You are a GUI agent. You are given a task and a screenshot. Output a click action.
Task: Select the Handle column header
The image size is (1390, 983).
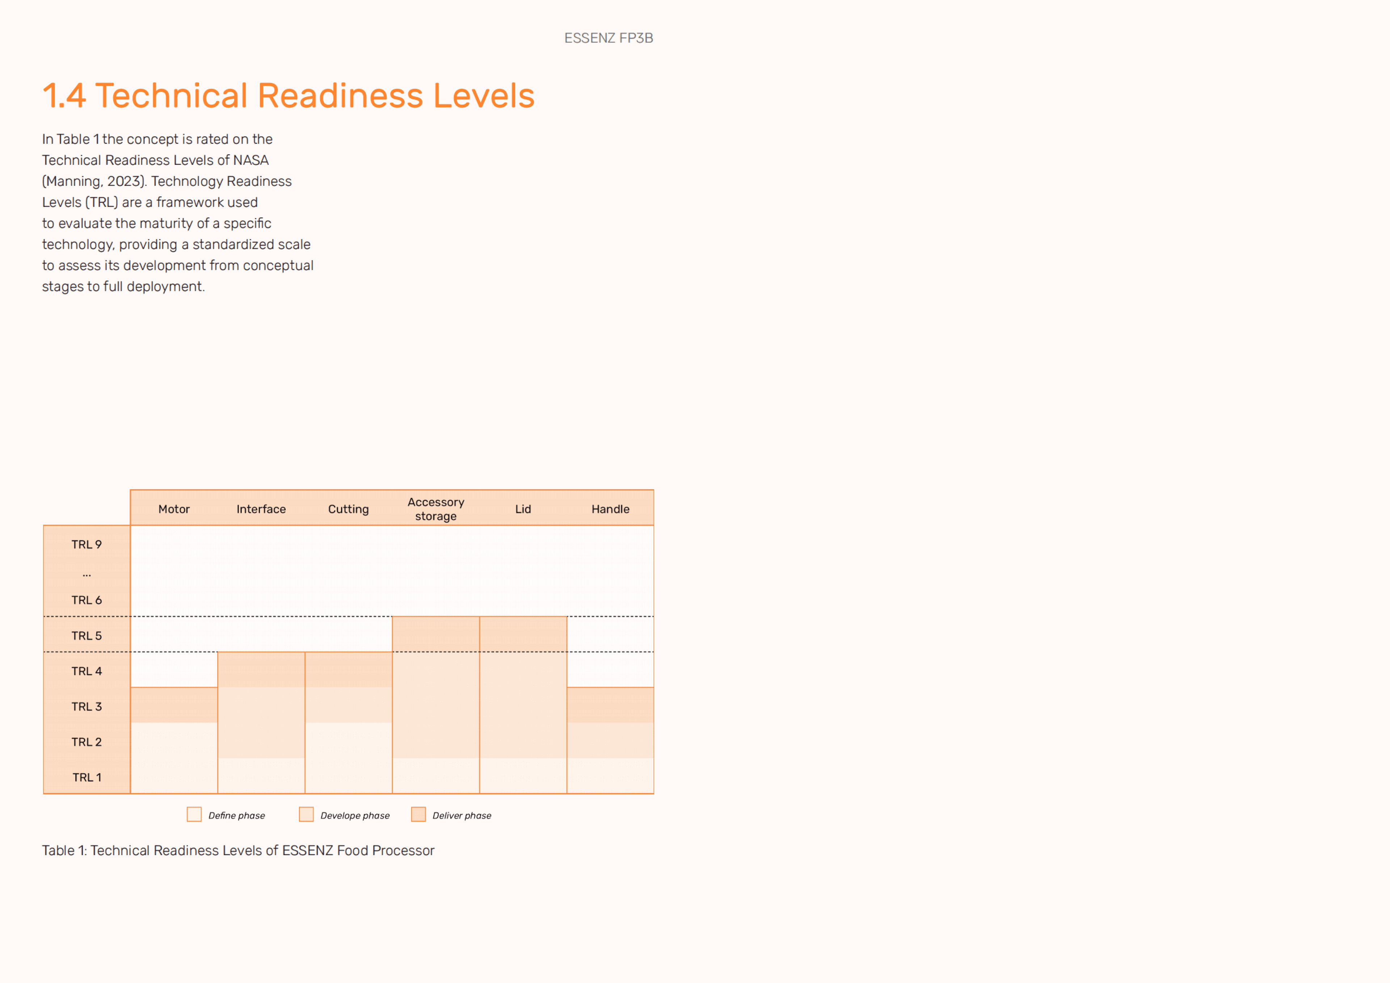tap(610, 509)
